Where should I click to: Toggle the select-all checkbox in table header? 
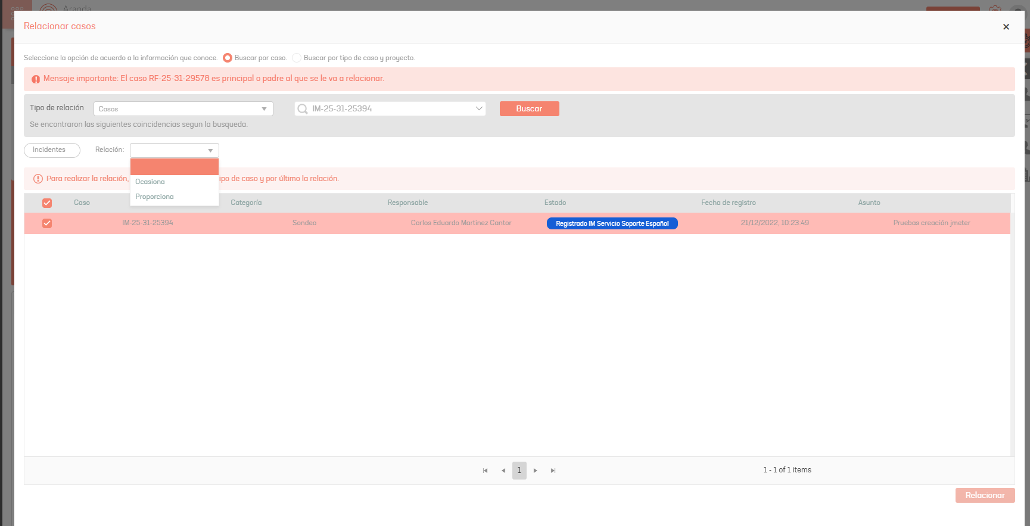47,203
